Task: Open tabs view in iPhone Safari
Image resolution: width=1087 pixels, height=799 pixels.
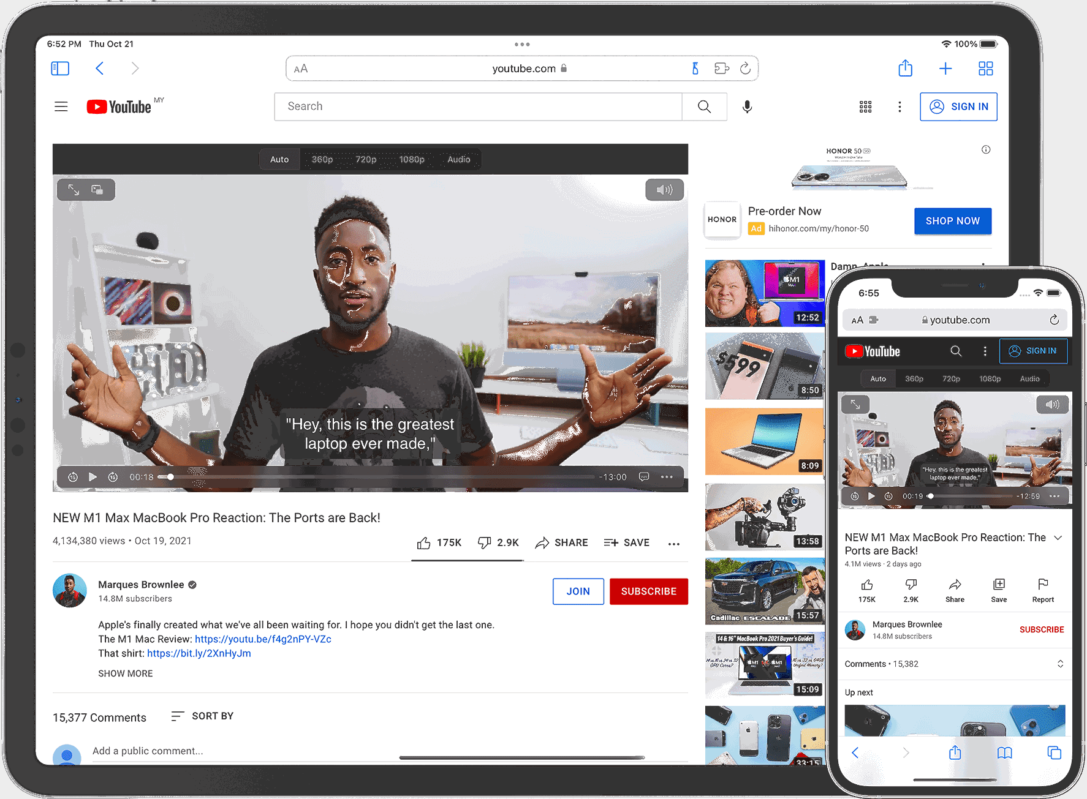Action: pos(1054,753)
